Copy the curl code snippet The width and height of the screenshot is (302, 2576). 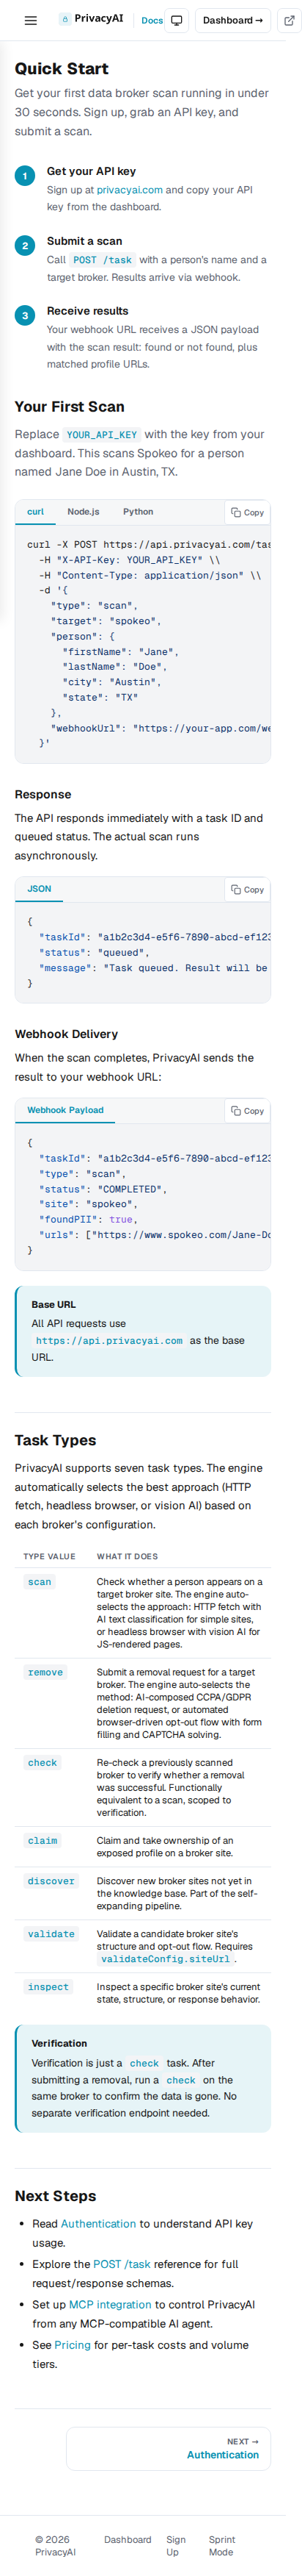tap(247, 512)
